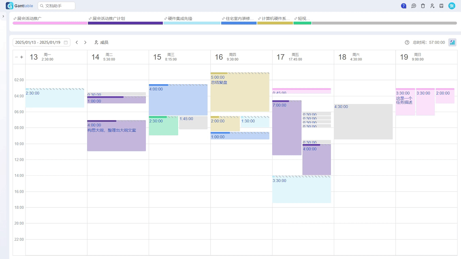Screen dimensions: 461x259
Task: Expand the left sidebar chevron
Action: (3, 17)
